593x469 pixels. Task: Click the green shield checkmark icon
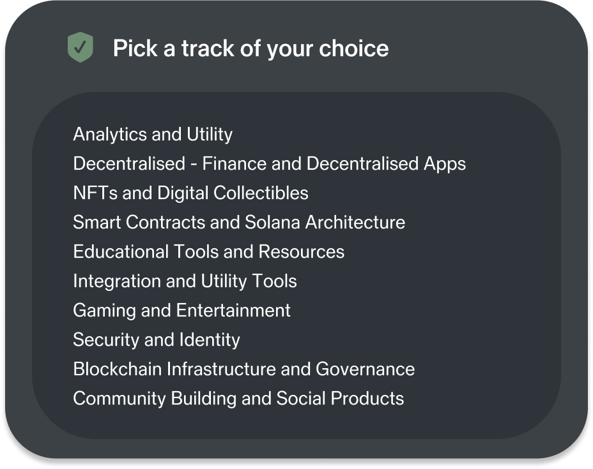(x=80, y=47)
